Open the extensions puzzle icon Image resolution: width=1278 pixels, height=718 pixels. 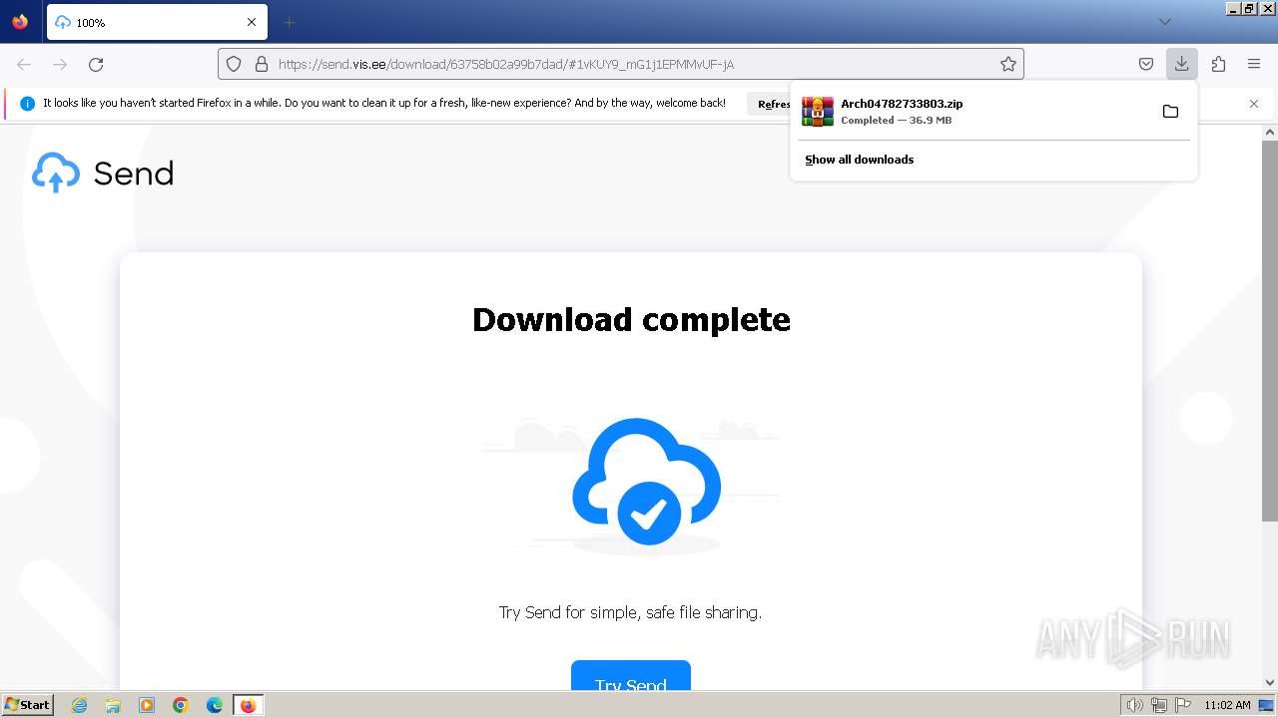coord(1218,64)
